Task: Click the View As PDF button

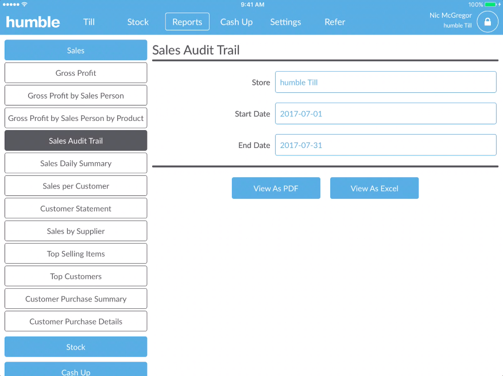Action: click(276, 188)
